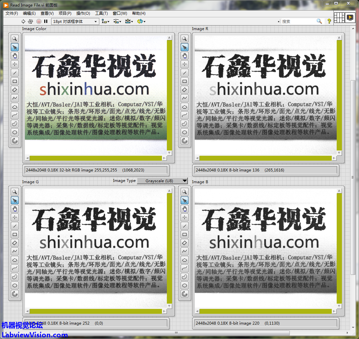This screenshot has width=359, height=339.
Task: Click the Image G scroll-right arrow
Action: [x=164, y=311]
